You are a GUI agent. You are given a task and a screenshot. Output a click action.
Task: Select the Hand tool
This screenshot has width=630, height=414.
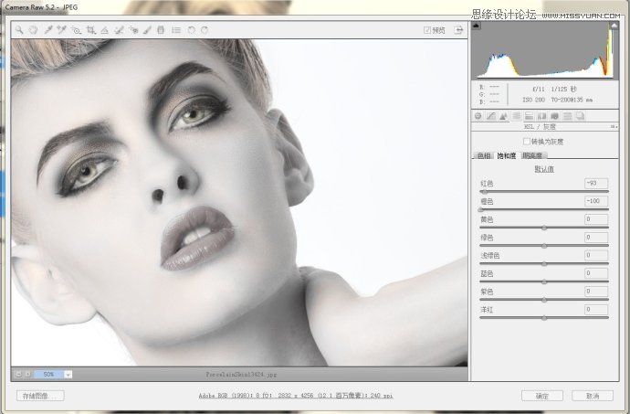pyautogui.click(x=33, y=30)
